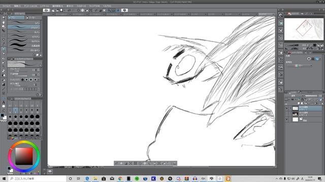Image resolution: width=325 pixels, height=182 pixels.
Task: Select the Fill bucket tool
Action: click(4, 80)
